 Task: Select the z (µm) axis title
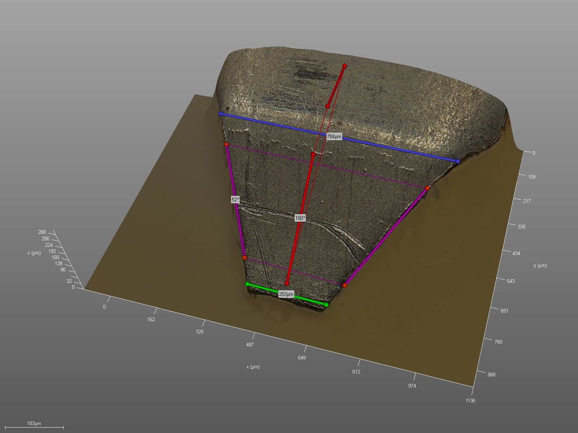tap(34, 253)
